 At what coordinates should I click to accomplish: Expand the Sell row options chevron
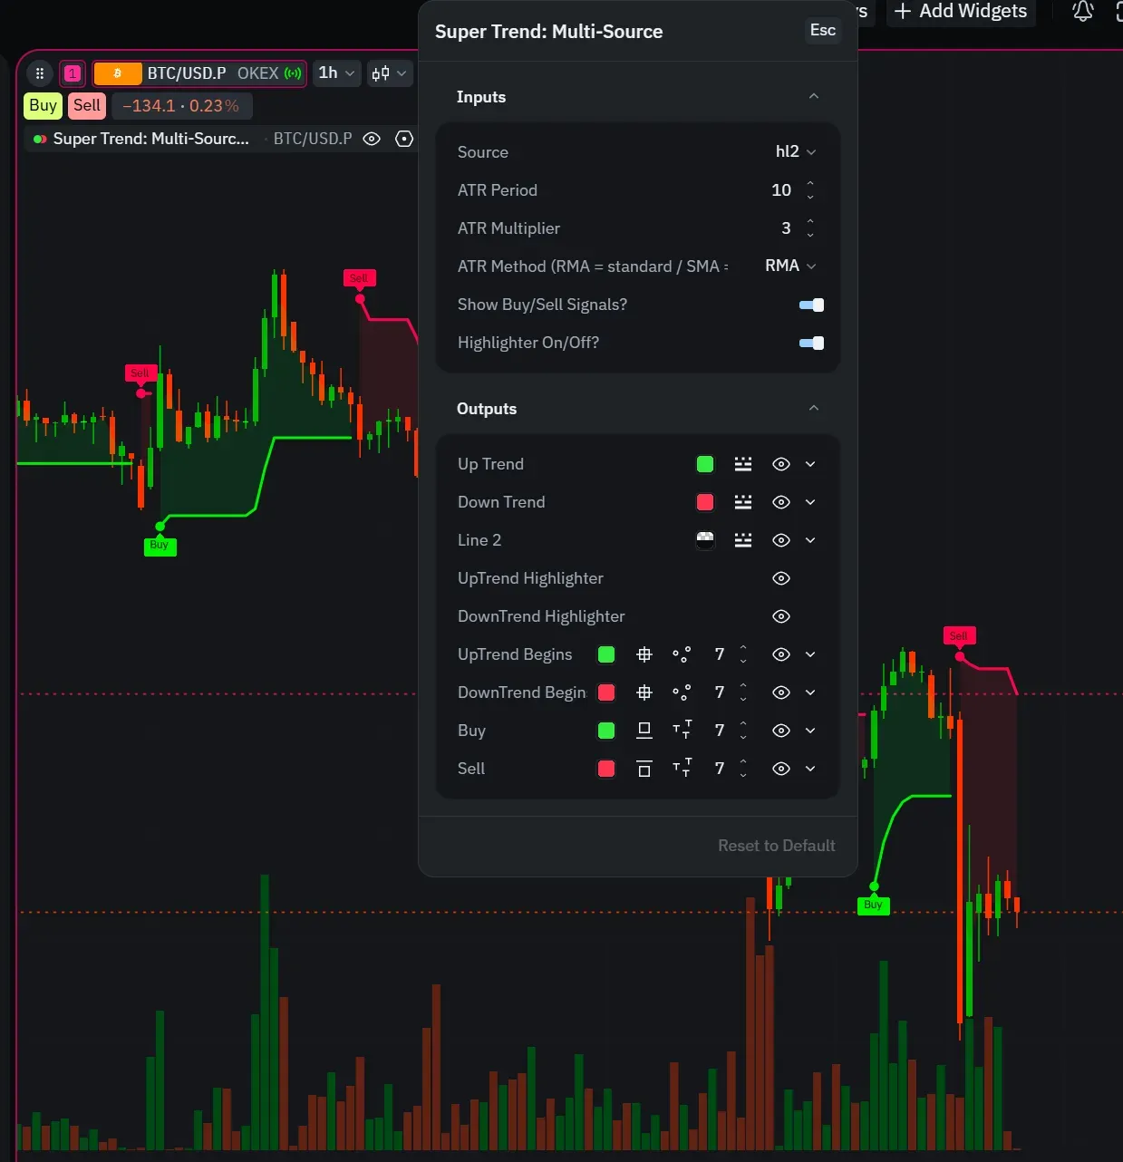pos(810,769)
